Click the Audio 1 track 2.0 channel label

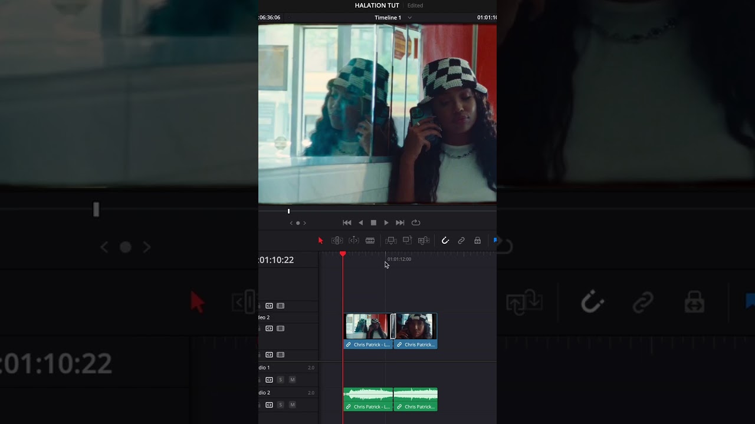pyautogui.click(x=311, y=367)
